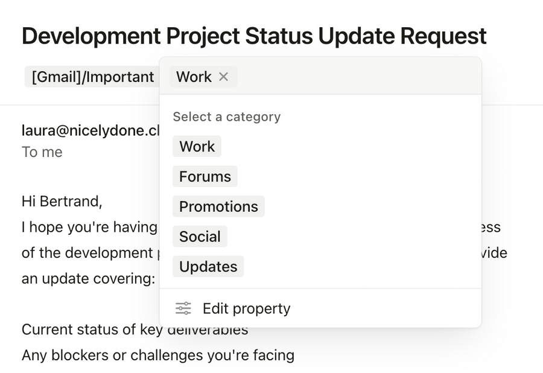Image resolution: width=543 pixels, height=373 pixels.
Task: Click the 'Select a category' search field
Action: (227, 116)
